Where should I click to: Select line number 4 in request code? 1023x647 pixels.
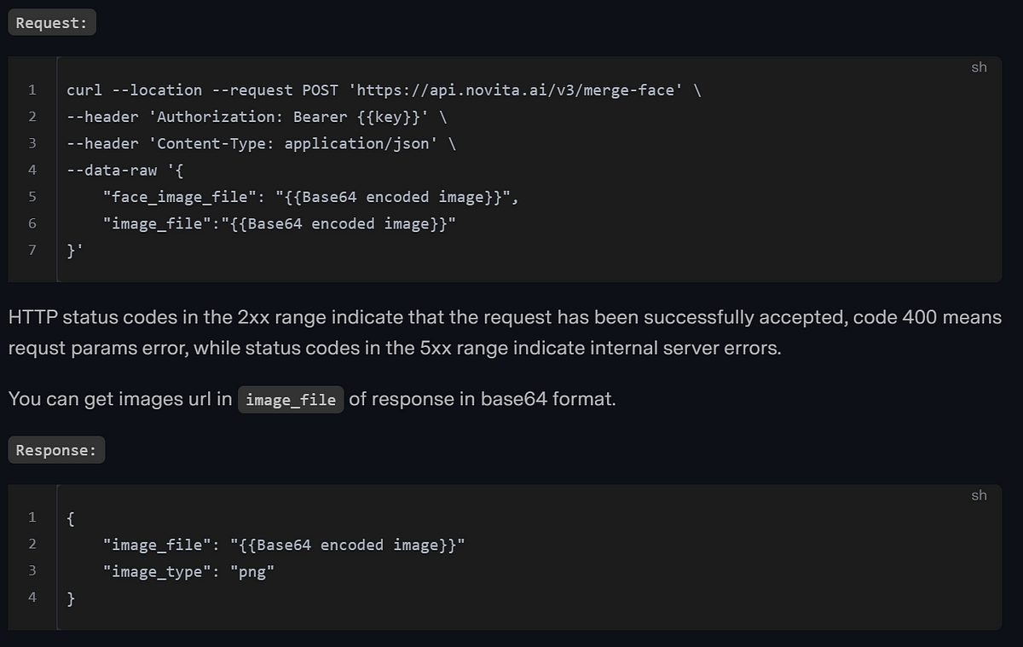32,170
